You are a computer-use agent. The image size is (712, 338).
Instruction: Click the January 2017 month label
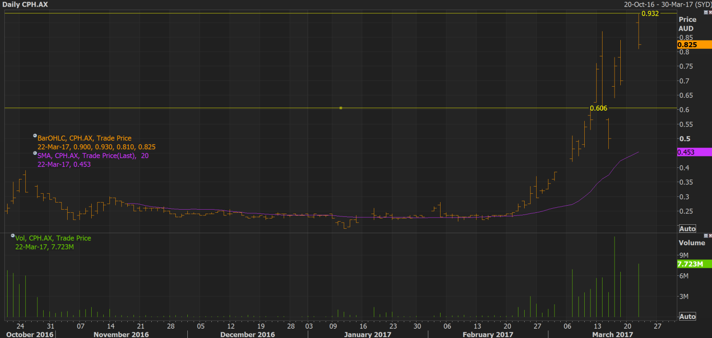pos(368,334)
